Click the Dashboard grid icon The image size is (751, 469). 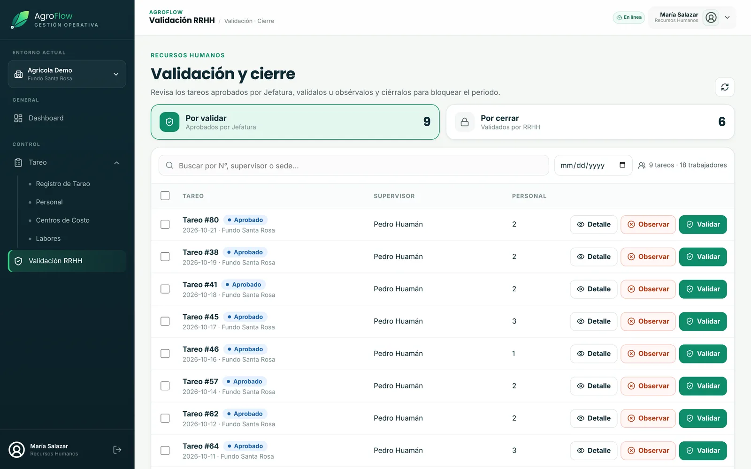click(x=18, y=118)
